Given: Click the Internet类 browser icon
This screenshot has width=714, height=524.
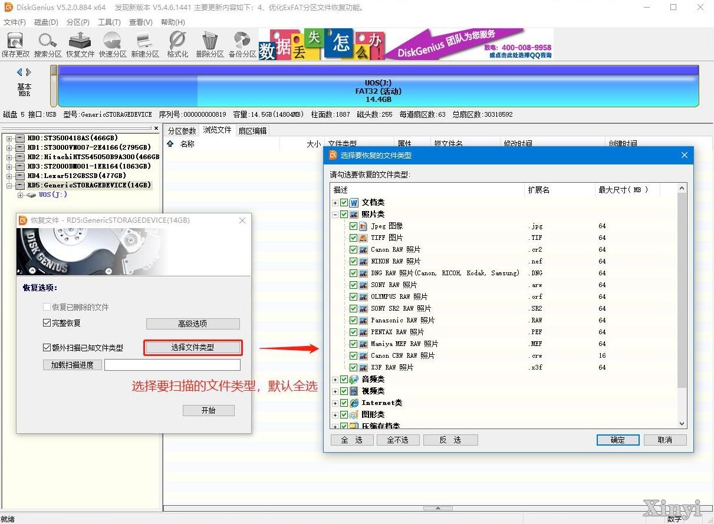Looking at the screenshot, I should pos(354,403).
